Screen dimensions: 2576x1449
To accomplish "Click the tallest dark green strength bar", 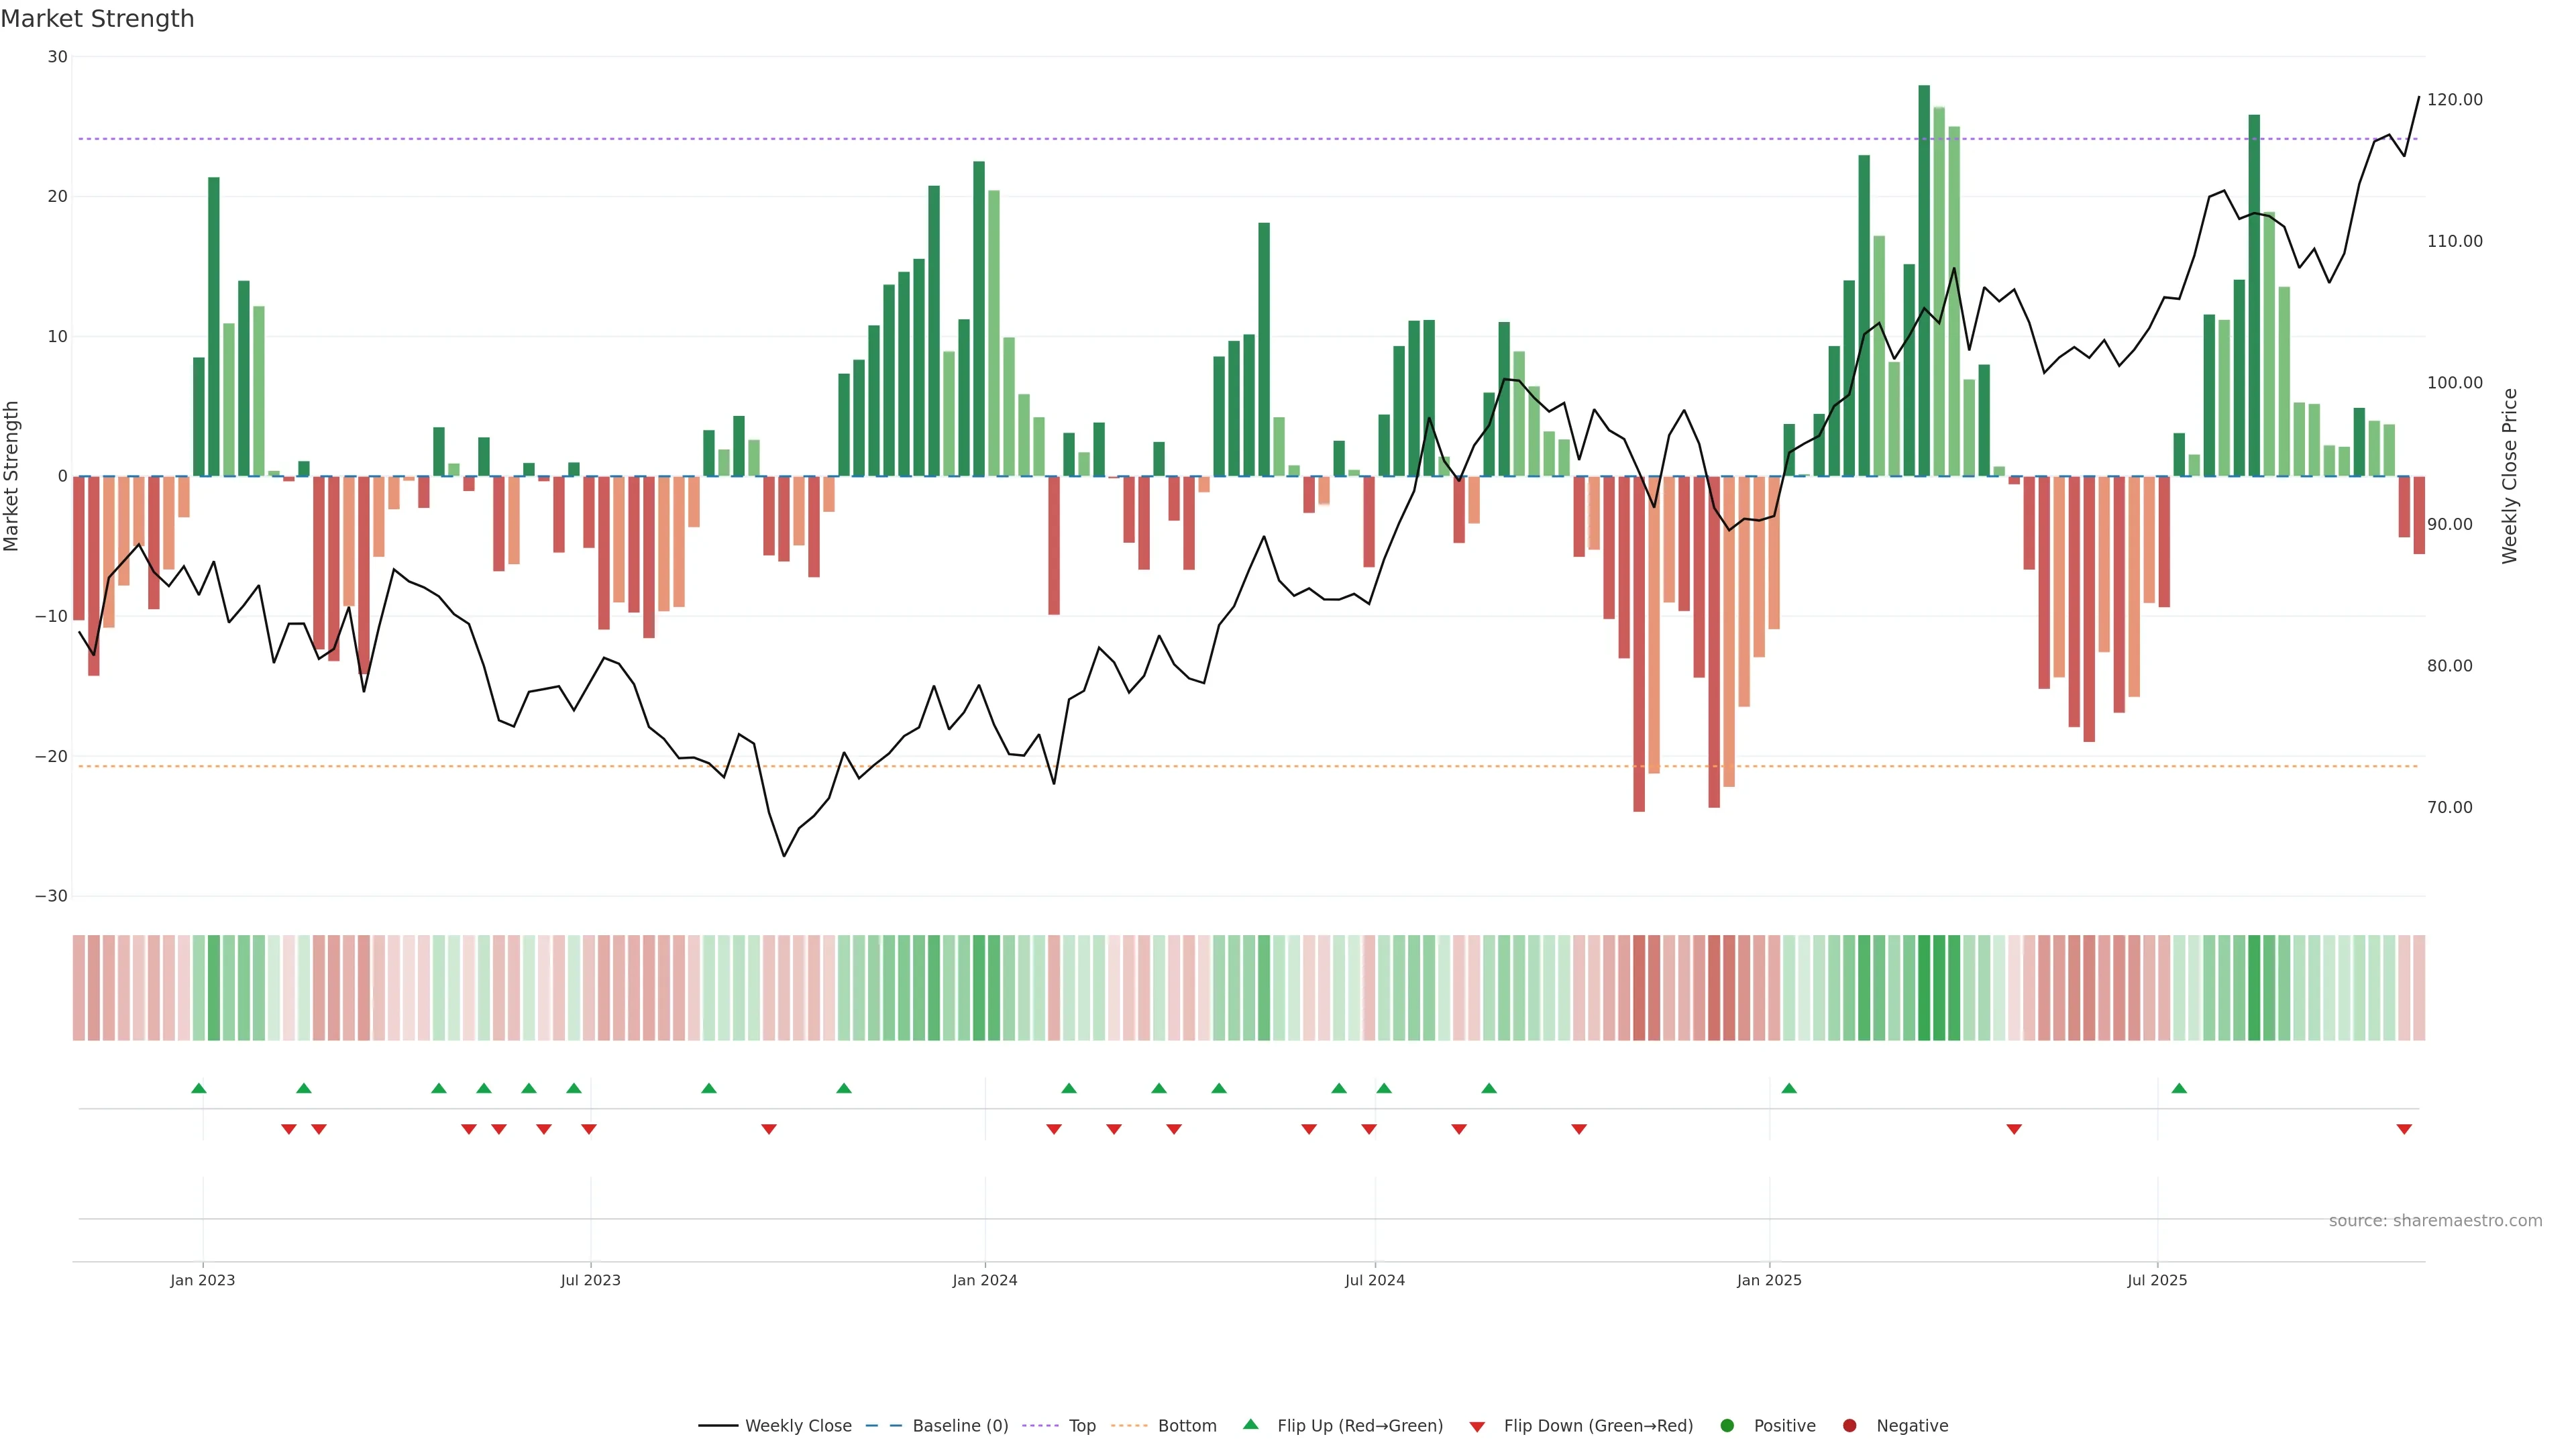I will pos(1924,280).
